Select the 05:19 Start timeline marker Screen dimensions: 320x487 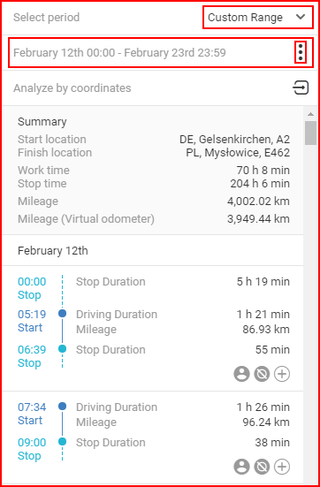point(62,314)
